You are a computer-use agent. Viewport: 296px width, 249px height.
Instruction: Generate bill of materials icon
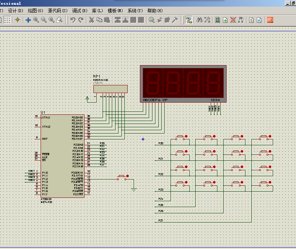[251, 20]
